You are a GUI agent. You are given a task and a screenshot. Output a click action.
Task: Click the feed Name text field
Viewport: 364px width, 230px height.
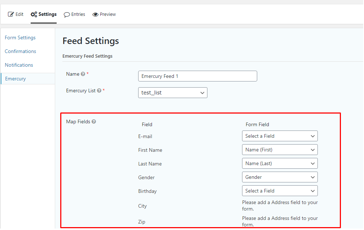point(197,76)
